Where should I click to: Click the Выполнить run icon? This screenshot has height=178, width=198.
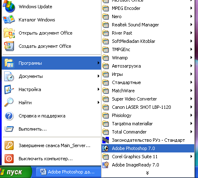9,129
